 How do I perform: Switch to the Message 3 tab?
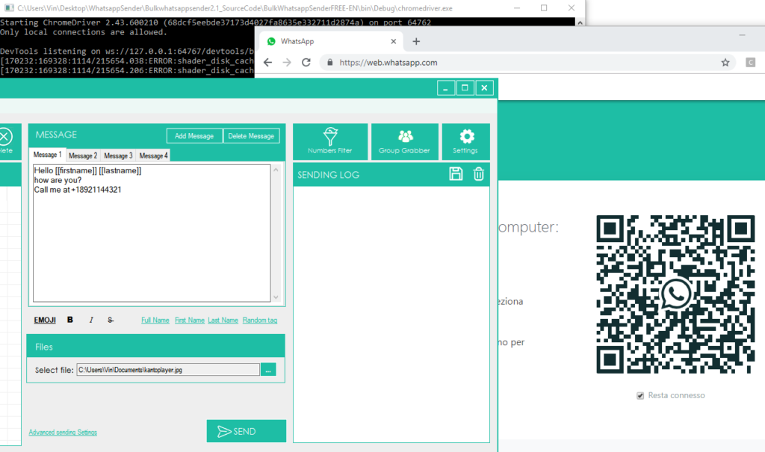coord(117,155)
